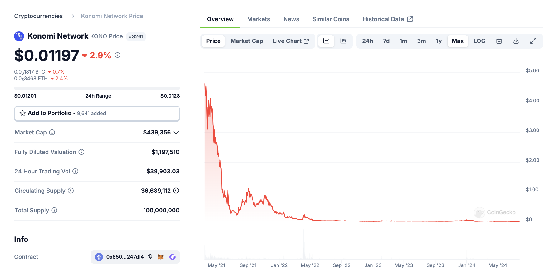This screenshot has width=555, height=272.
Task: Open the calendar date range picker
Action: point(499,41)
